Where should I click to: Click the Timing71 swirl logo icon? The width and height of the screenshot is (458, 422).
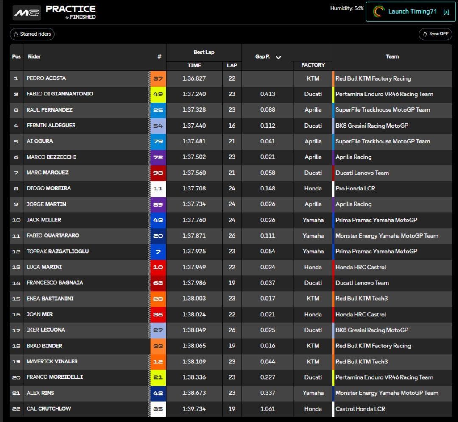coord(379,12)
